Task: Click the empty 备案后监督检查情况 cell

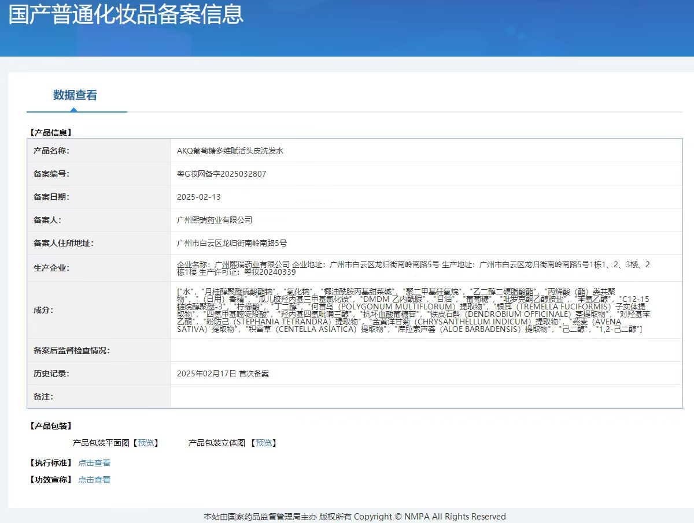Action: click(426, 350)
